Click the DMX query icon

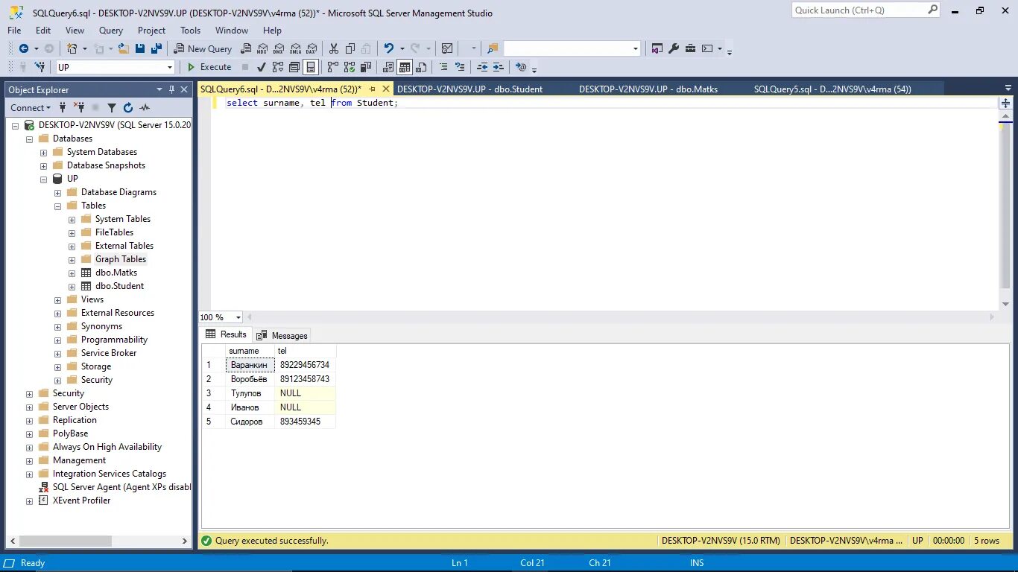pyautogui.click(x=279, y=48)
